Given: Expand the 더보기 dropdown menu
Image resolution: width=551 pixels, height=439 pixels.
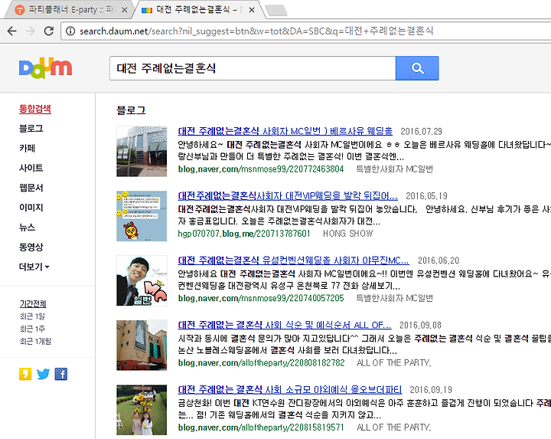Looking at the screenshot, I should 34,267.
